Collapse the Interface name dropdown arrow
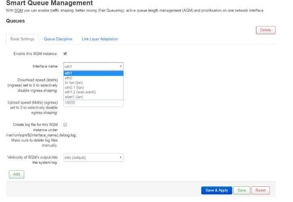This screenshot has height=202, width=293. tap(120, 66)
